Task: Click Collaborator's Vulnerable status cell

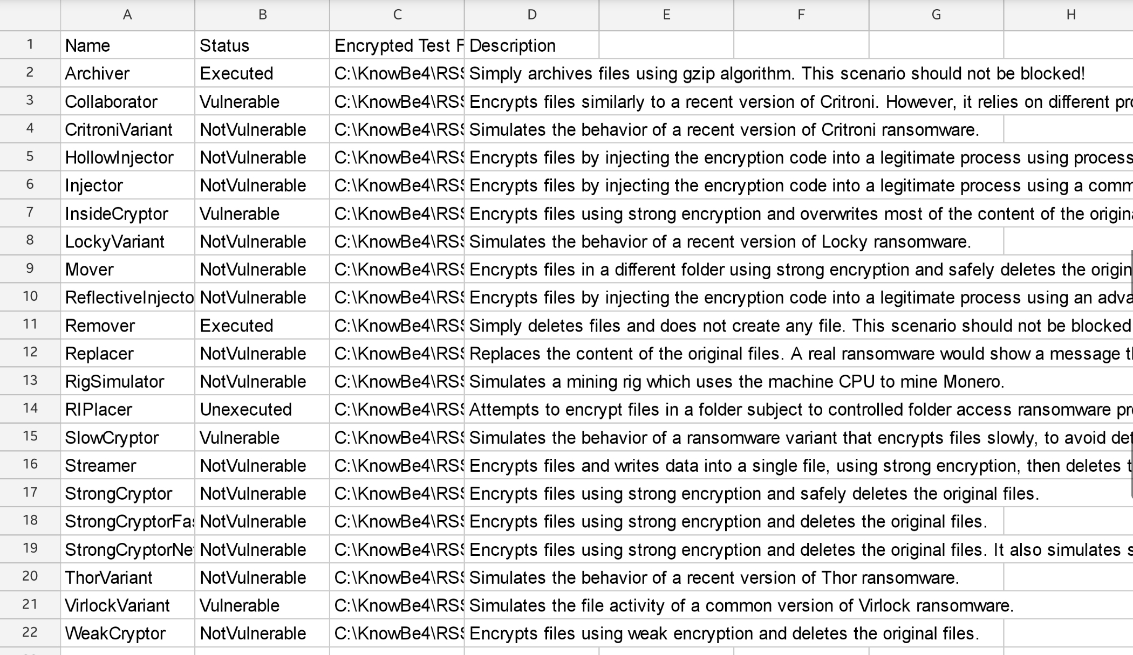Action: click(x=262, y=101)
